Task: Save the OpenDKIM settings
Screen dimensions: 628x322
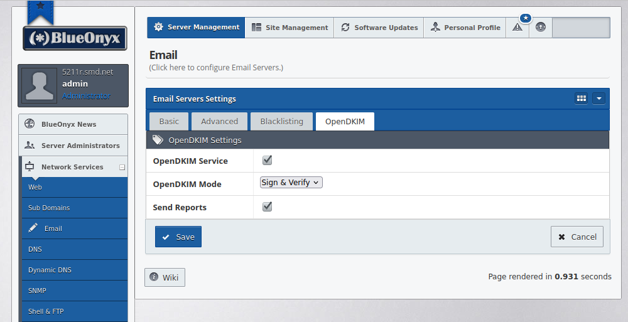Action: click(x=178, y=237)
